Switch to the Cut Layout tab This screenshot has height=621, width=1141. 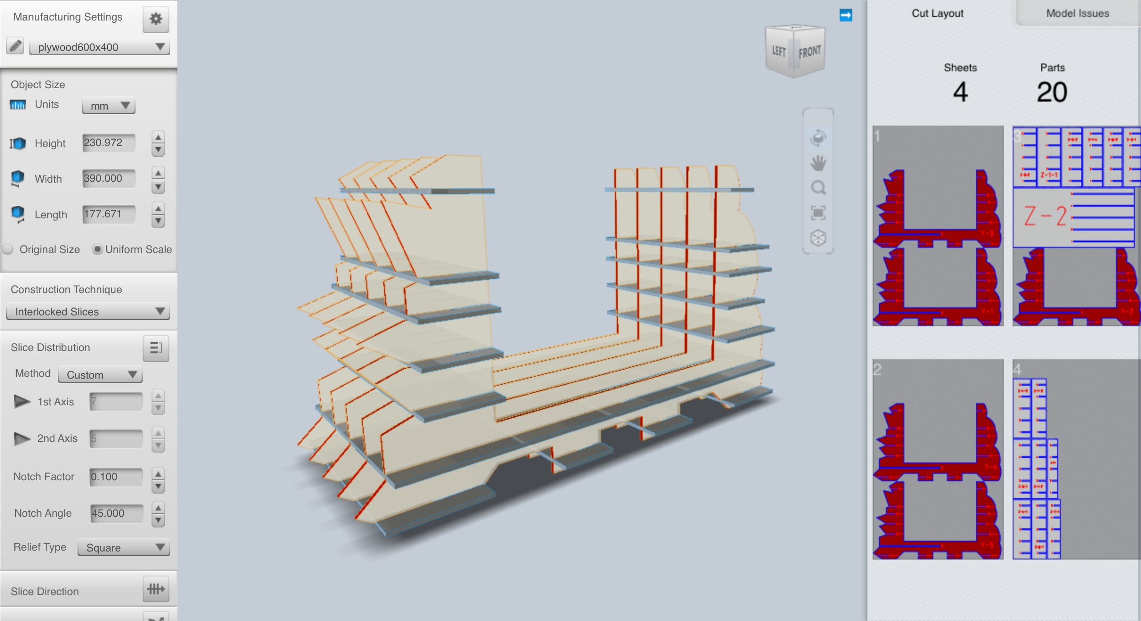tap(937, 13)
